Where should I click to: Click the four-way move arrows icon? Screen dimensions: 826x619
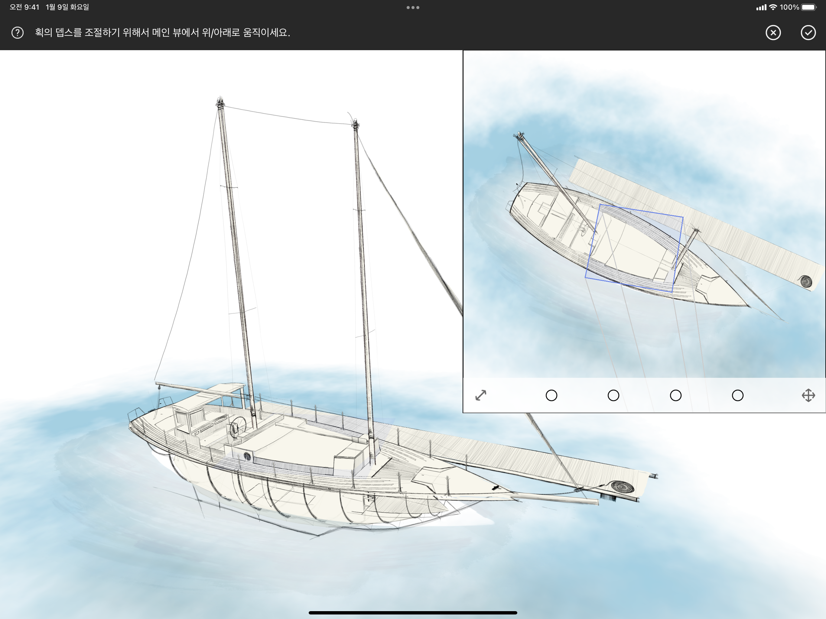(808, 395)
